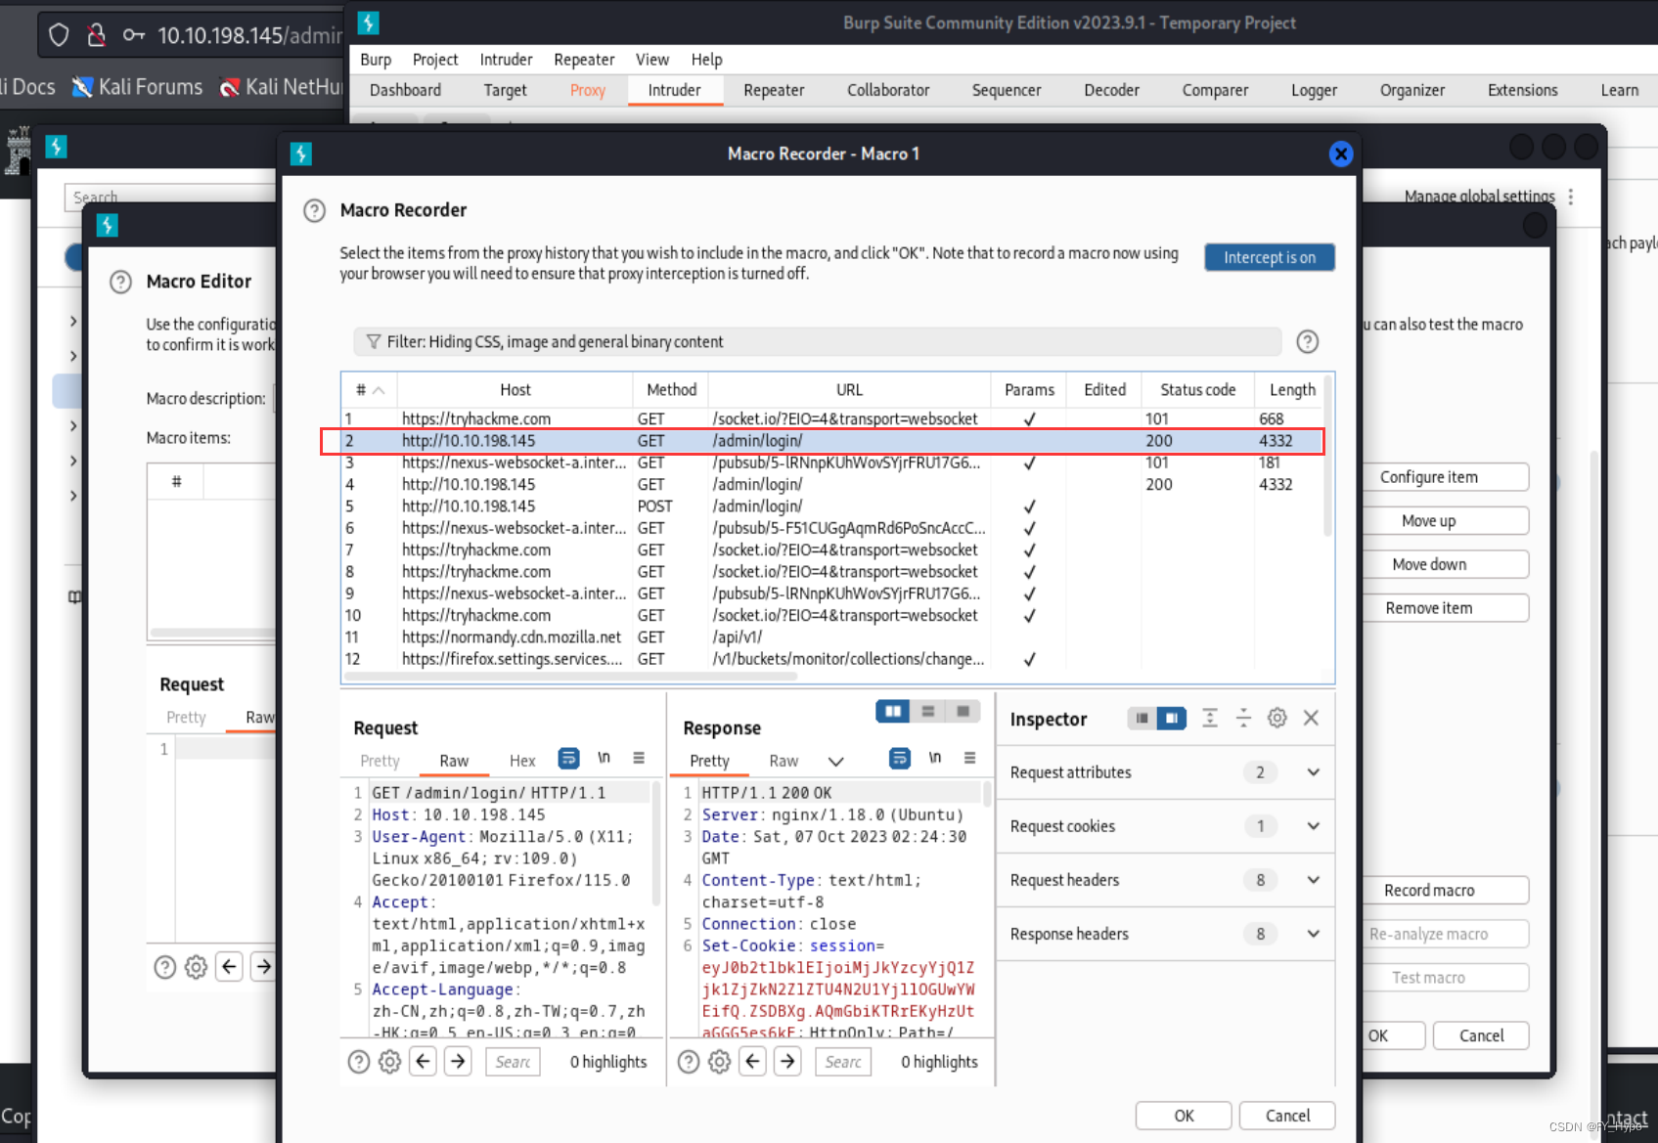Go to next search match in Response editor

pyautogui.click(x=787, y=1061)
